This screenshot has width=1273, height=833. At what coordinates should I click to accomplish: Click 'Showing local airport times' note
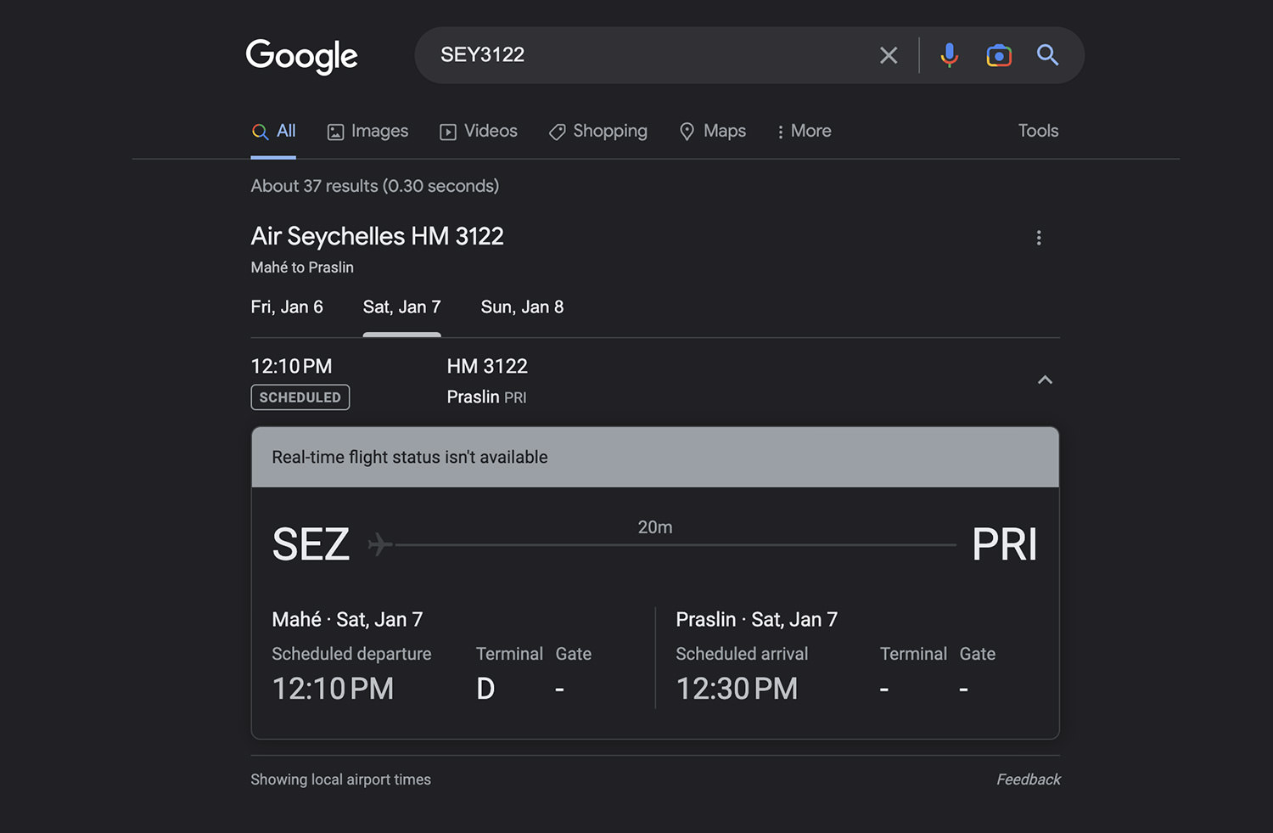340,780
